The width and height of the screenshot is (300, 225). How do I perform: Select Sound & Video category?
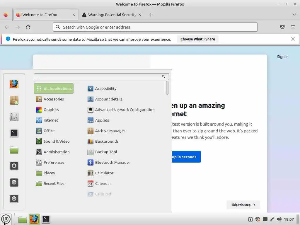point(54,141)
